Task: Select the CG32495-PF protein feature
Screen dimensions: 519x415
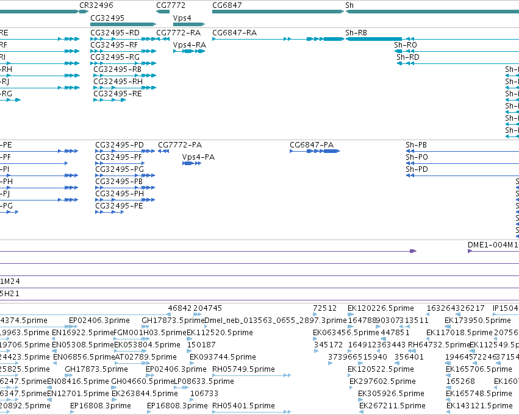Action: (120, 163)
